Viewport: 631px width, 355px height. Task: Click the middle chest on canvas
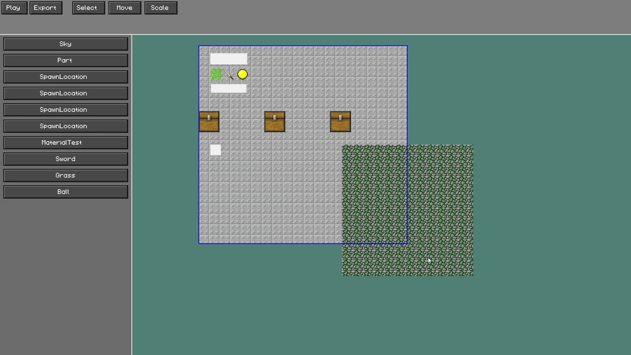(275, 122)
